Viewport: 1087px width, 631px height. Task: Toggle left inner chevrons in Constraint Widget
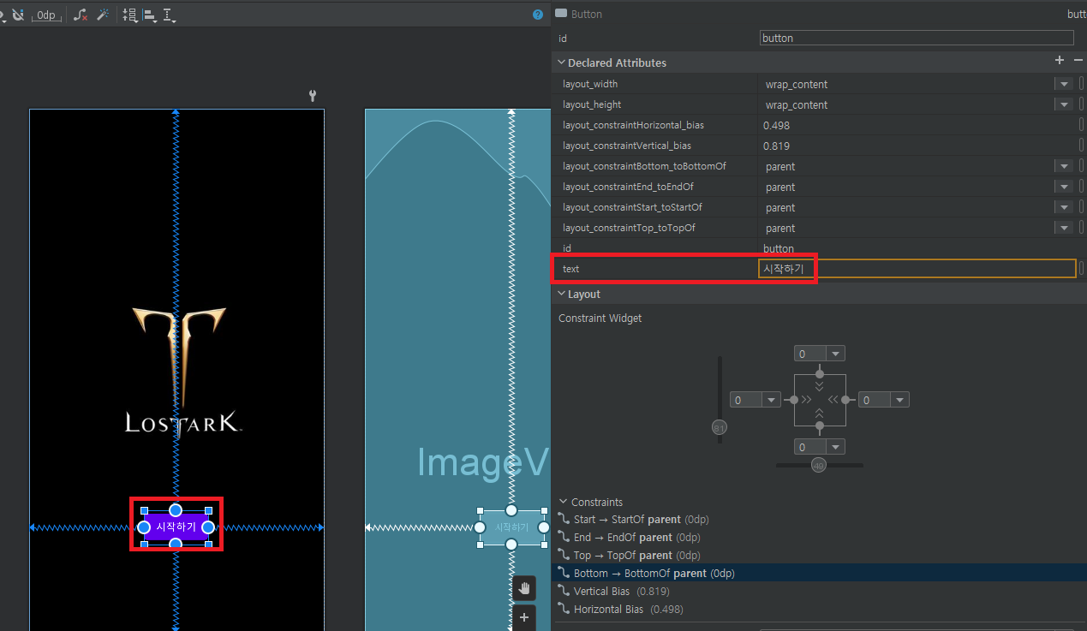[x=806, y=400]
